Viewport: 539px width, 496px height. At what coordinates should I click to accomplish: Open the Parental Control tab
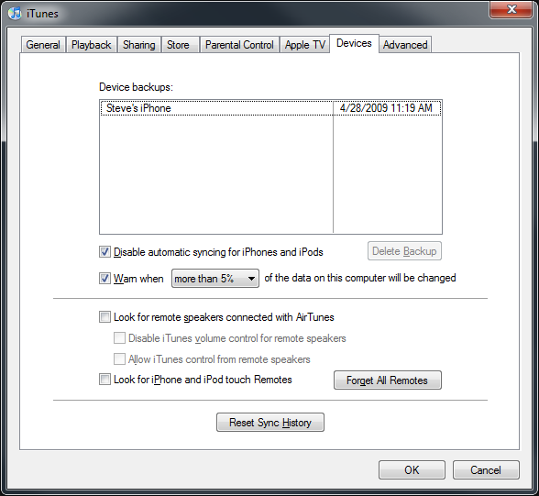(x=239, y=45)
